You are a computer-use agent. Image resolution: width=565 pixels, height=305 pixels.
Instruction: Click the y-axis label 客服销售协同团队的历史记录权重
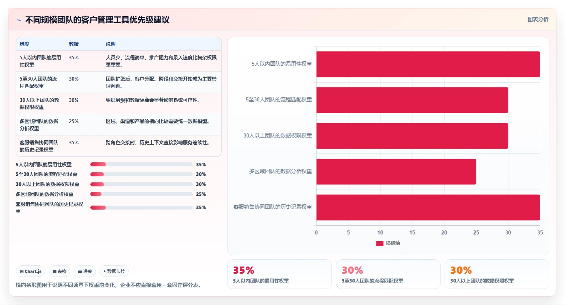point(273,207)
